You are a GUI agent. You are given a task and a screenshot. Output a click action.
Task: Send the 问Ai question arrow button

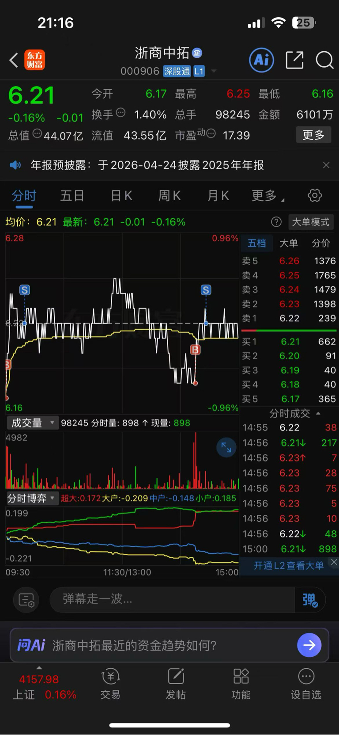pos(309,645)
